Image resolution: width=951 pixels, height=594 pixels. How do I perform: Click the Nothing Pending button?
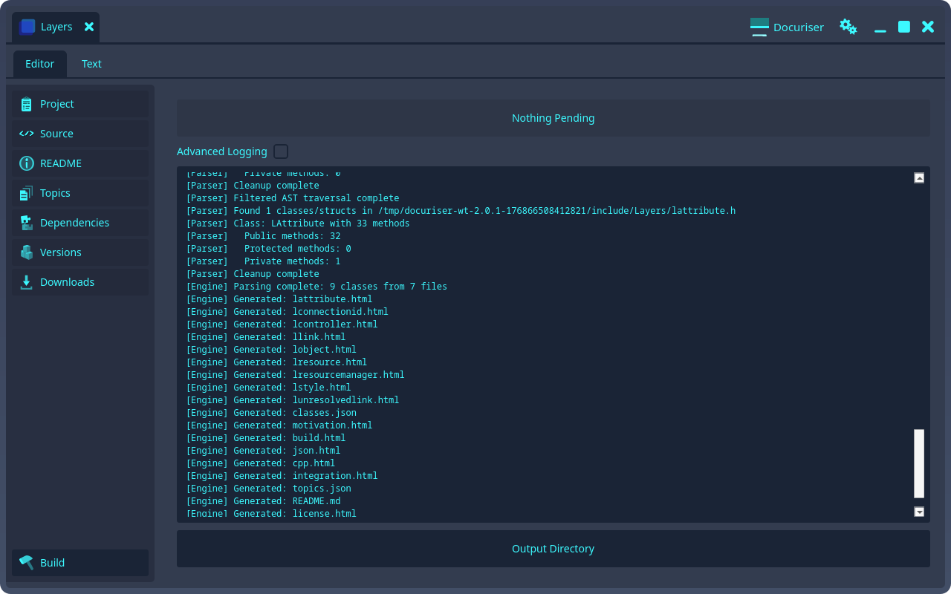click(x=554, y=118)
